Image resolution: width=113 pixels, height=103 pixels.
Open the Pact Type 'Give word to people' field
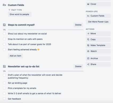tap(20, 14)
